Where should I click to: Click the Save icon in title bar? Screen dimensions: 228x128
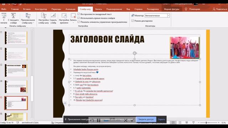[x=4, y=4]
